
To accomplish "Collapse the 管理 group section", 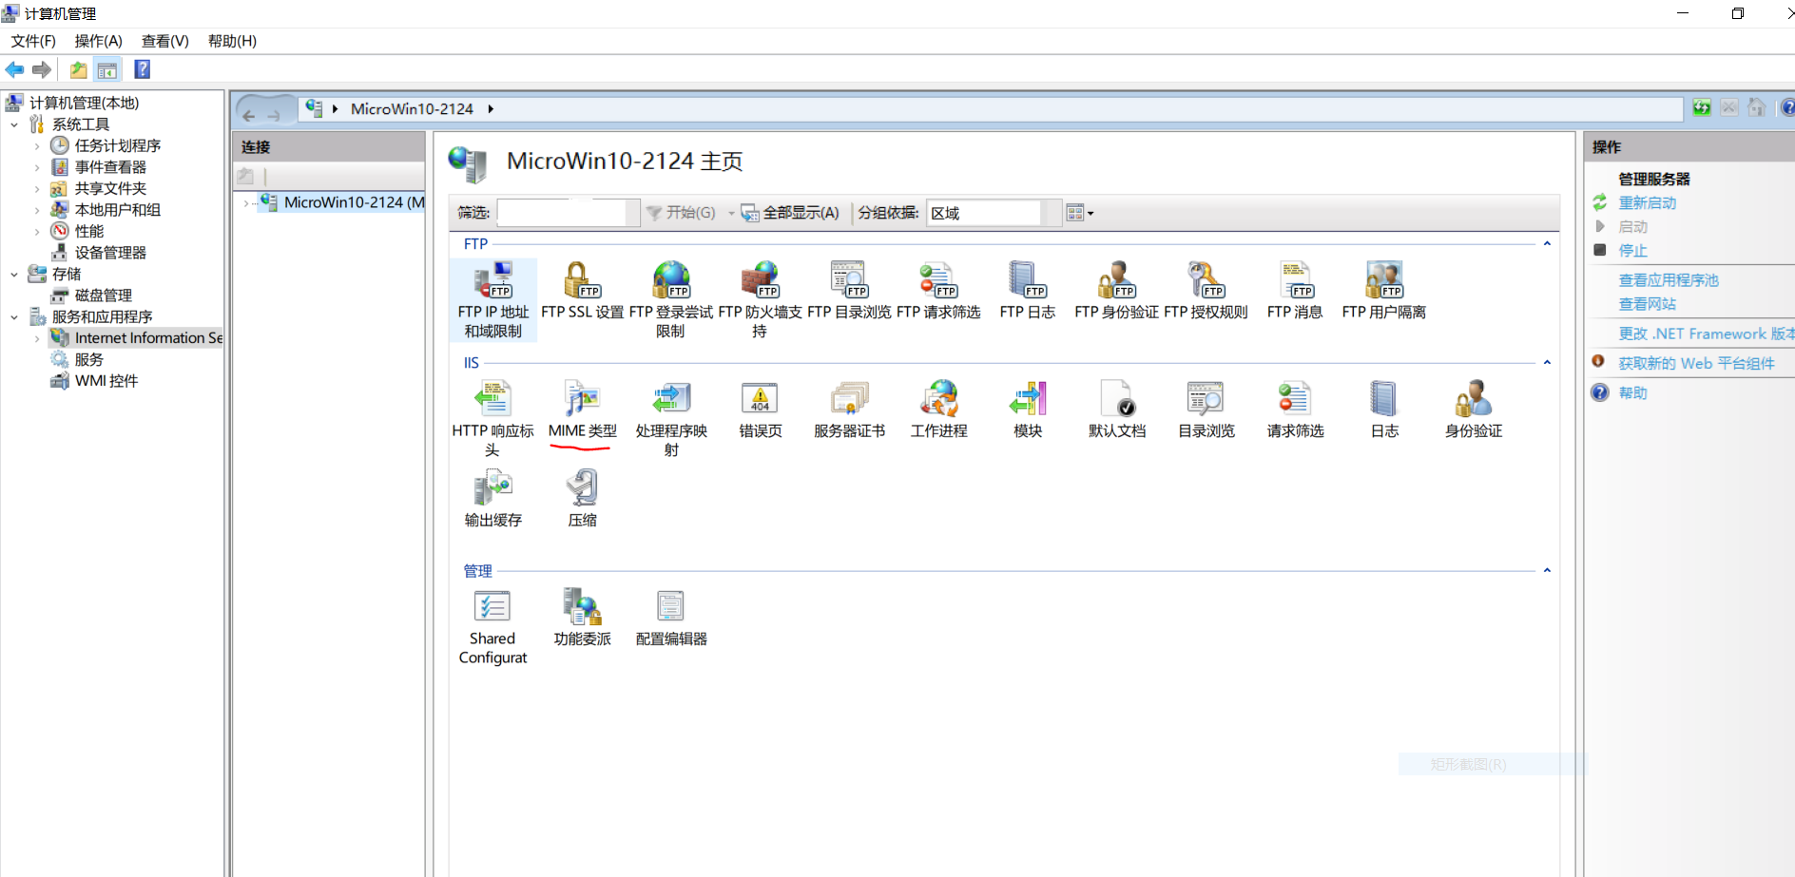I will (x=1547, y=571).
